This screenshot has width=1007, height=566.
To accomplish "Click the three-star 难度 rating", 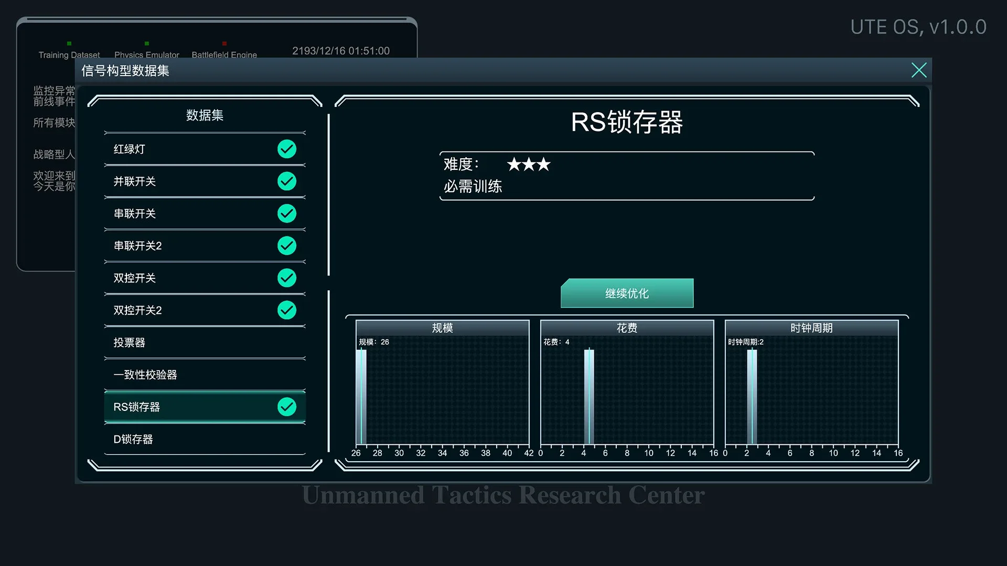I will 529,165.
